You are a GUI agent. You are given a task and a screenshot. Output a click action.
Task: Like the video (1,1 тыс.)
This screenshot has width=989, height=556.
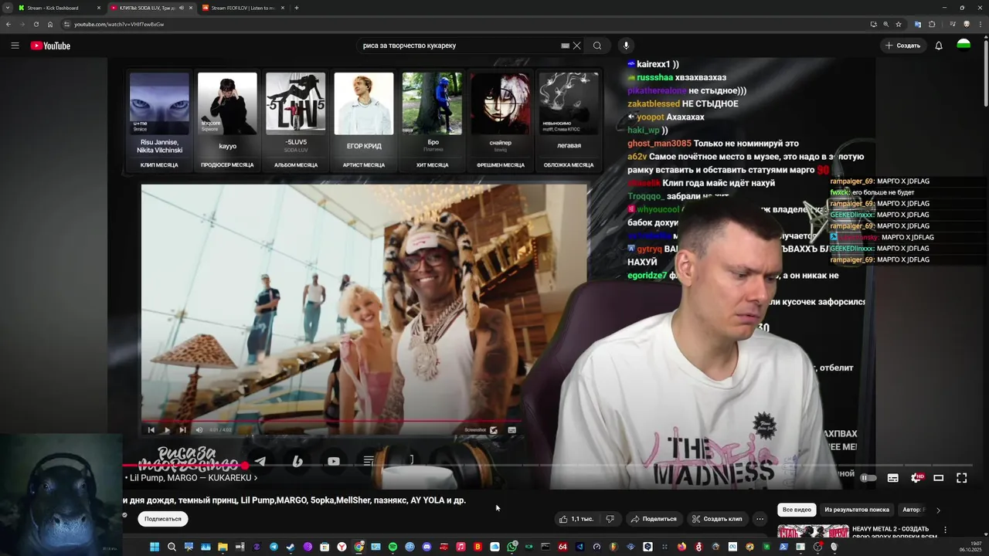tap(576, 519)
